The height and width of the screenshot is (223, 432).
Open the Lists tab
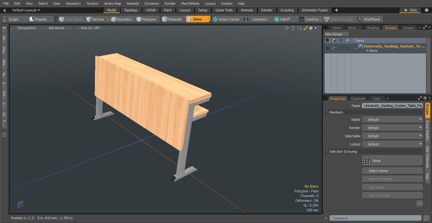[376, 99]
